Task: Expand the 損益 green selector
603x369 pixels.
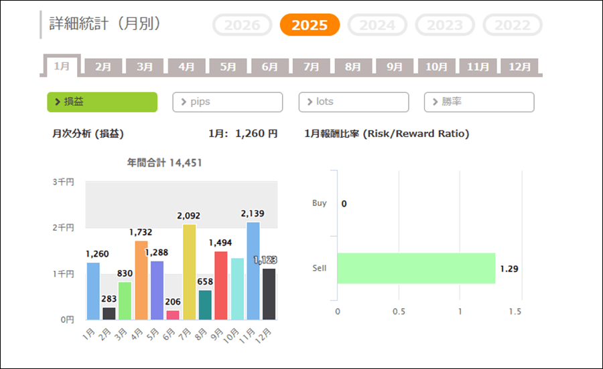Action: tap(102, 102)
